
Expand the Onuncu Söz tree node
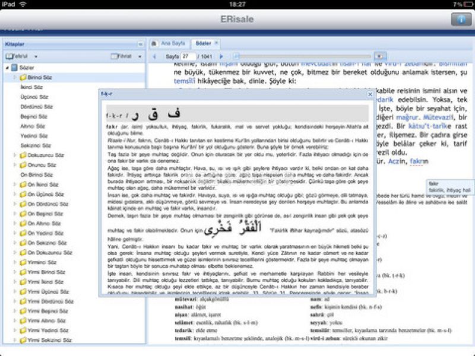14,165
